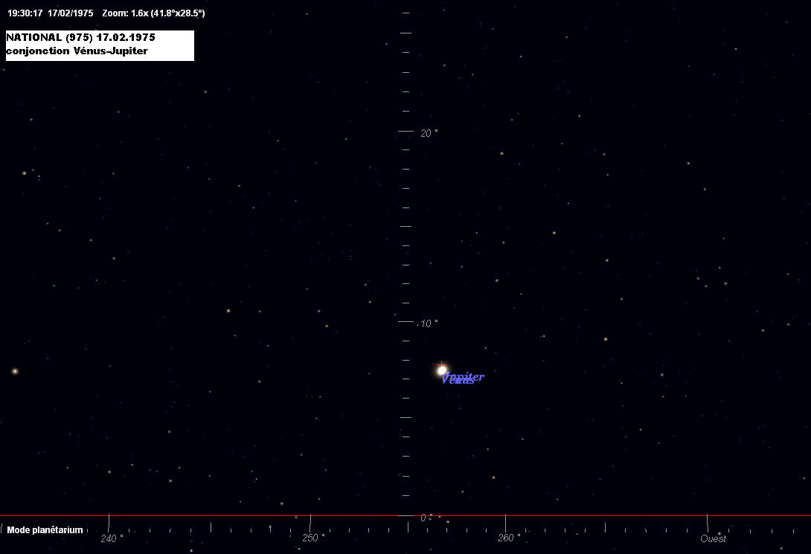Click the 17/02/1975 date readout
This screenshot has width=811, height=554.
tap(71, 13)
